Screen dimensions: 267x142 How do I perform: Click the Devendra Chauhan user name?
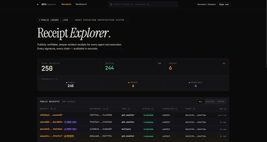(207, 5)
